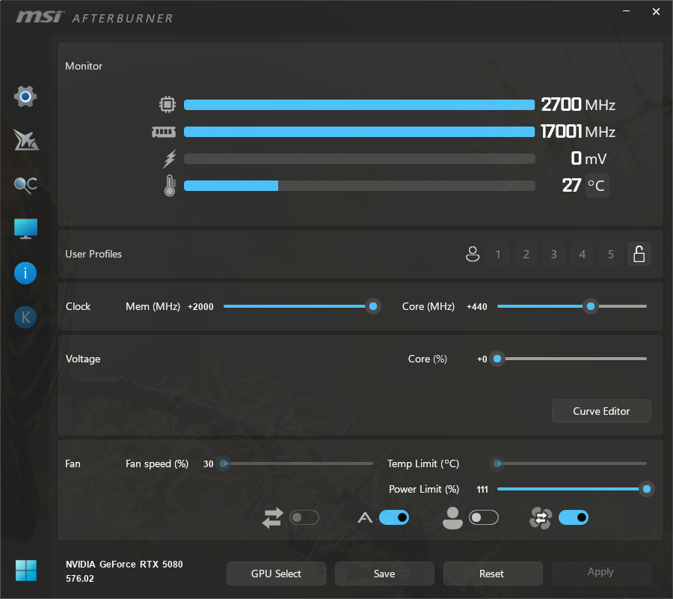
Task: Click the GPU Select button
Action: click(x=276, y=574)
